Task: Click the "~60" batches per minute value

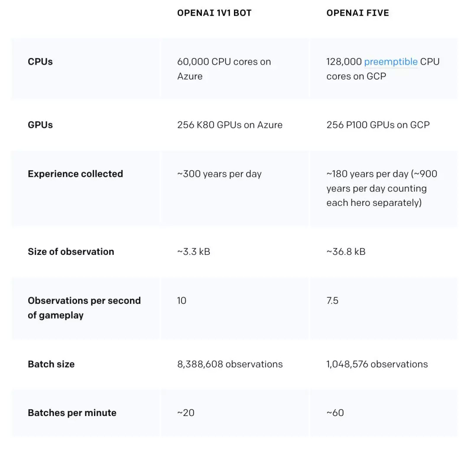Action: [x=335, y=413]
